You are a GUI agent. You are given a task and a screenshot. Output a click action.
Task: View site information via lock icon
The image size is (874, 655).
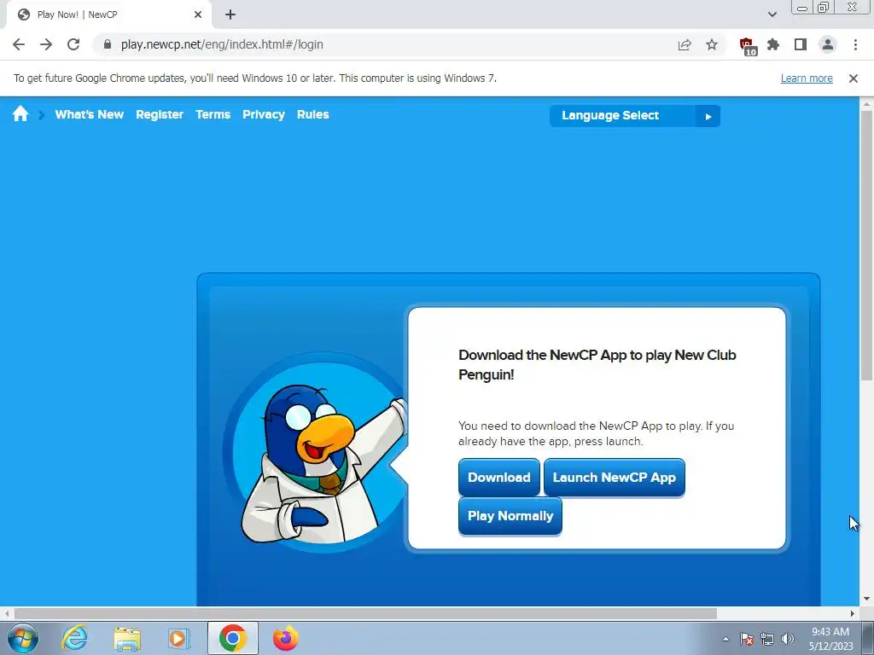tap(108, 44)
